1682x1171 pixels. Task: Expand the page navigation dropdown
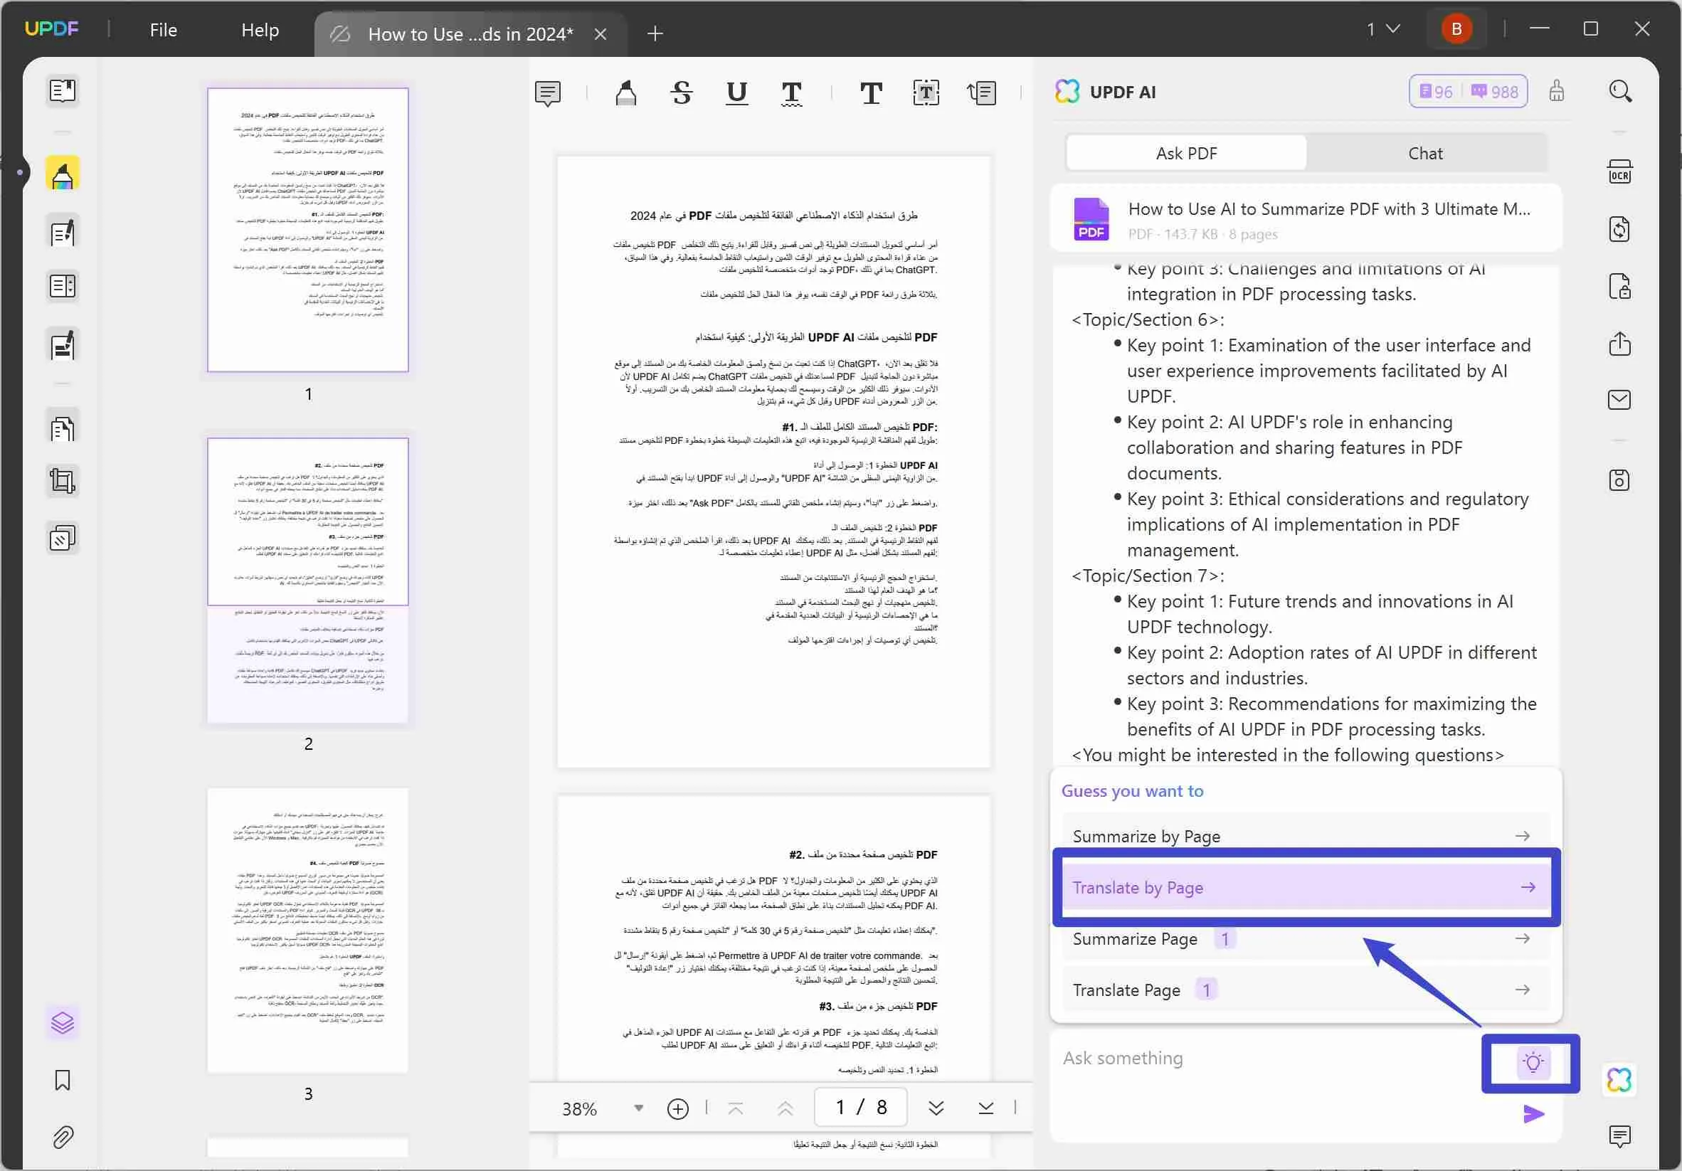click(x=1385, y=28)
